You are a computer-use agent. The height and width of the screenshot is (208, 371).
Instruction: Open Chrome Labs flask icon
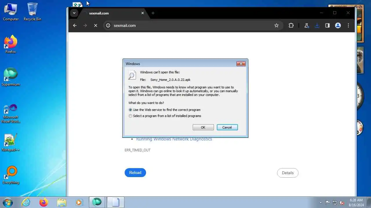pos(306,25)
